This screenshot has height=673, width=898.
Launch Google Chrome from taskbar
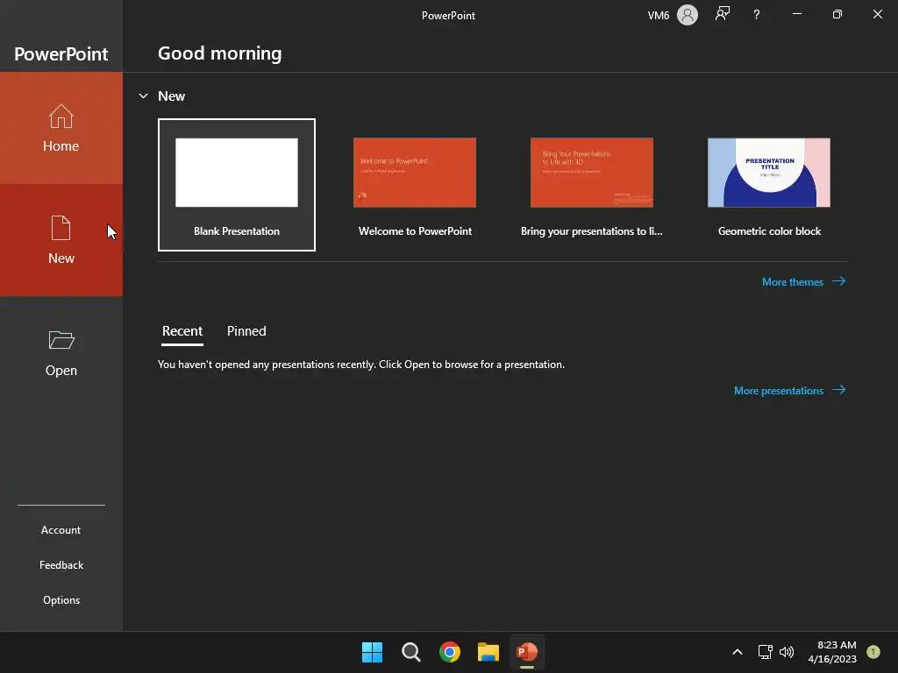(x=450, y=652)
